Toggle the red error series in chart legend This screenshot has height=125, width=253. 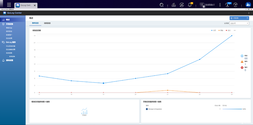tap(228, 30)
